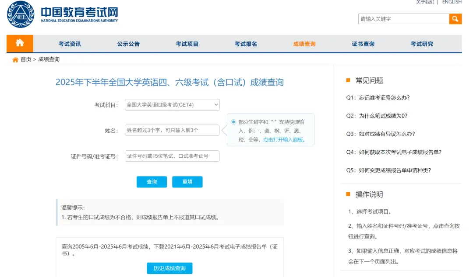
Task: Open Q3 如对成绩有异议怎么办
Action: (x=381, y=134)
